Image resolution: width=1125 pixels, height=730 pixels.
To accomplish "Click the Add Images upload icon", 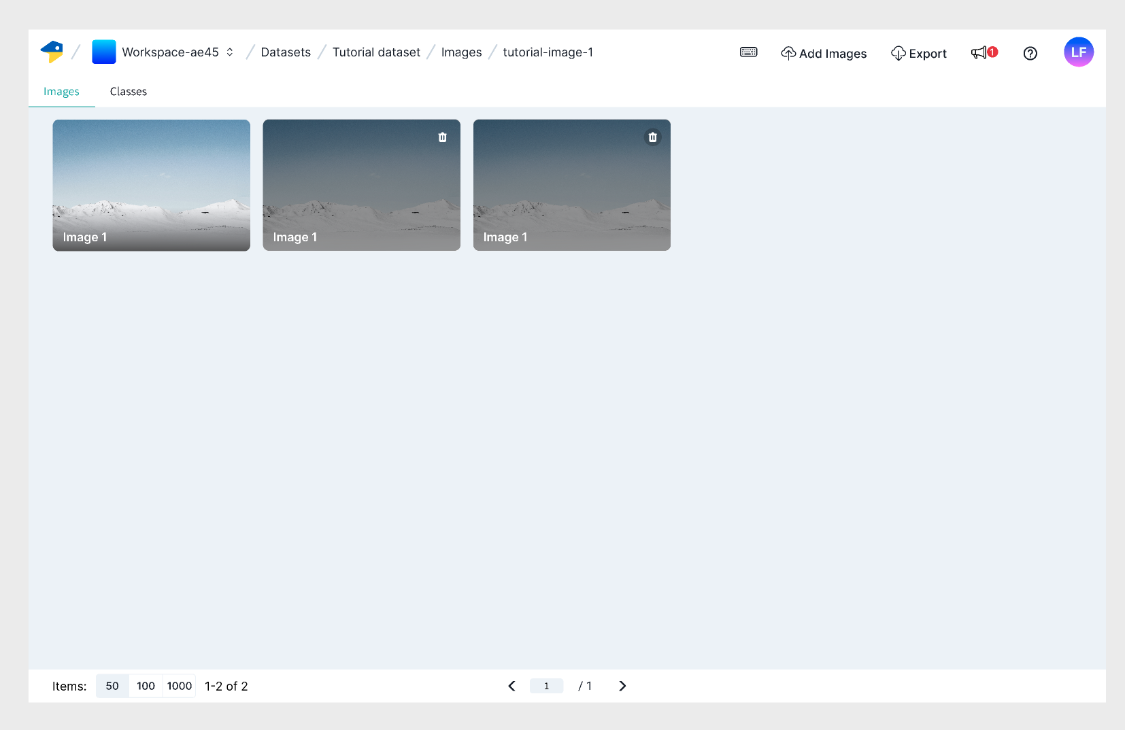I will [x=788, y=52].
